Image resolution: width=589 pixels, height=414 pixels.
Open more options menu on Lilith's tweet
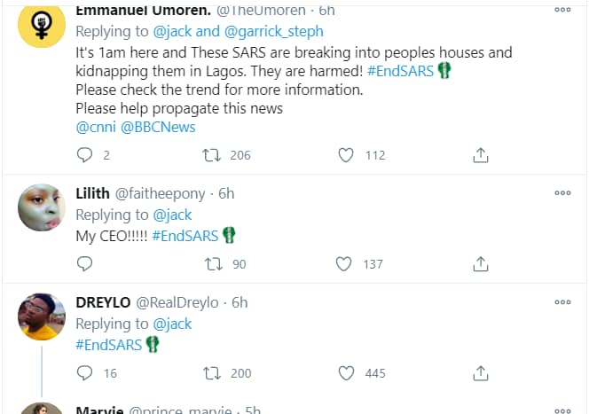(562, 192)
